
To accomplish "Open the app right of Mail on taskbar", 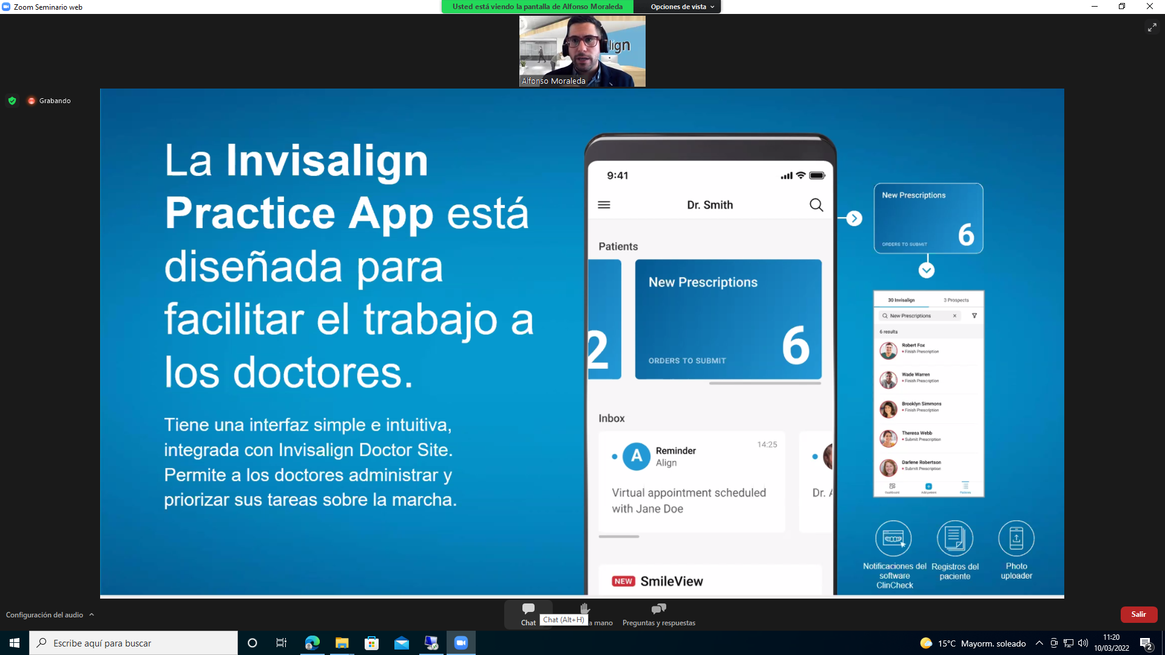I will point(431,643).
